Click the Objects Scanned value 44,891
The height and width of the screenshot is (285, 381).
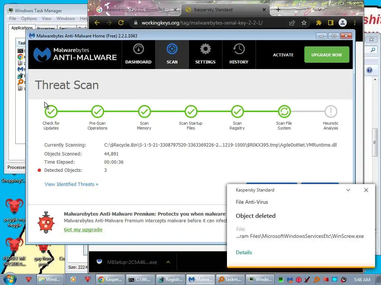(x=111, y=154)
